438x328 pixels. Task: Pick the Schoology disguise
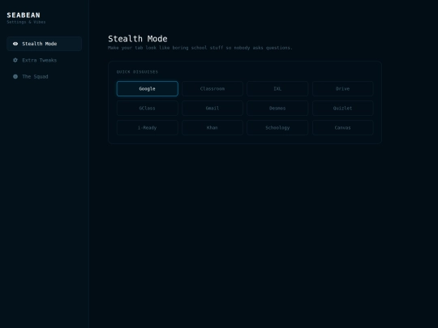pyautogui.click(x=277, y=128)
